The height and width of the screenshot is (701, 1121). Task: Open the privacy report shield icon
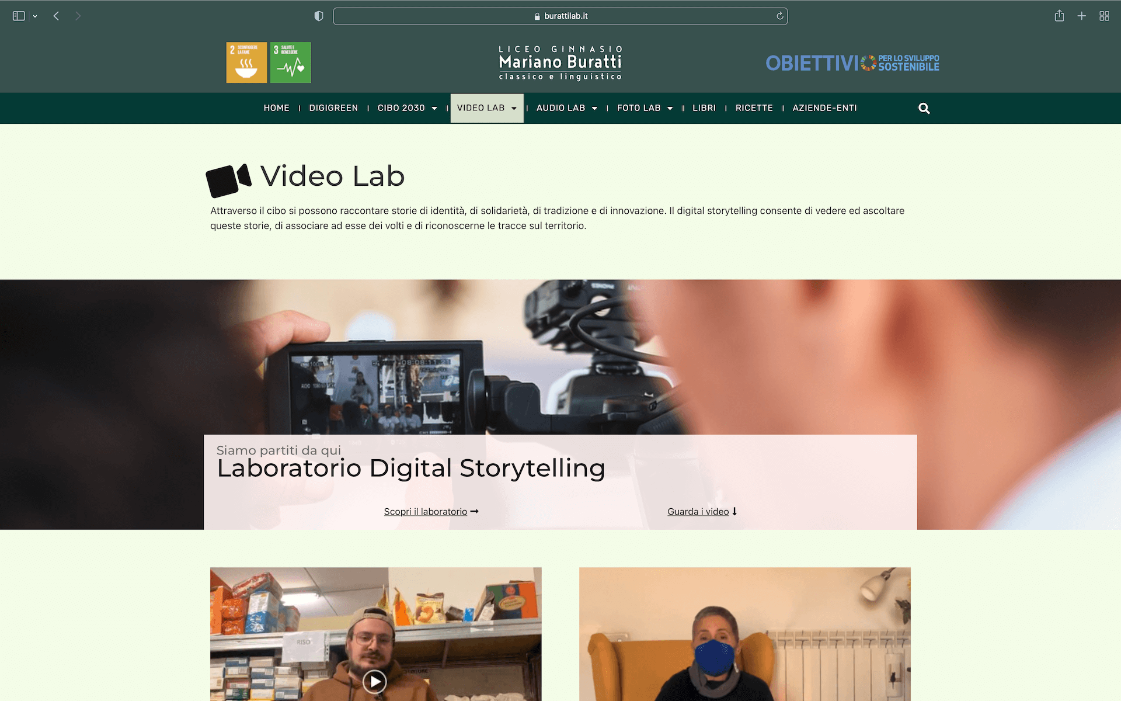pos(319,16)
